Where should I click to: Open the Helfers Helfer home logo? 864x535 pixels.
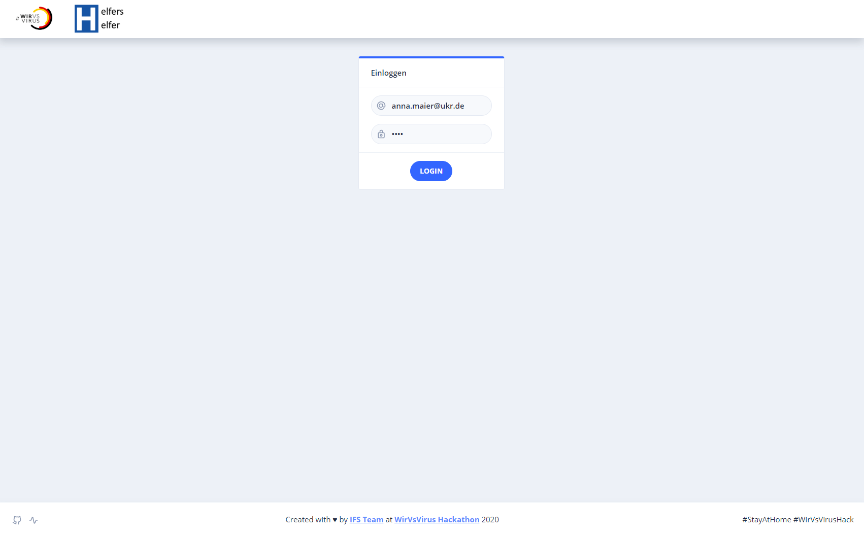(99, 19)
